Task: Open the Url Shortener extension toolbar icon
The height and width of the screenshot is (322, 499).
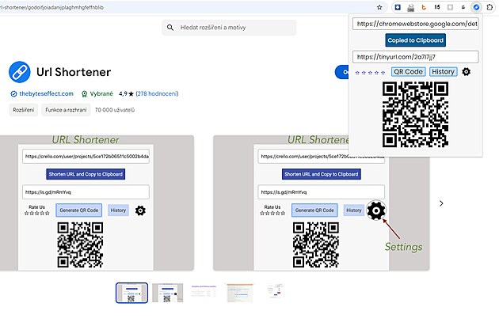Action: [476, 6]
